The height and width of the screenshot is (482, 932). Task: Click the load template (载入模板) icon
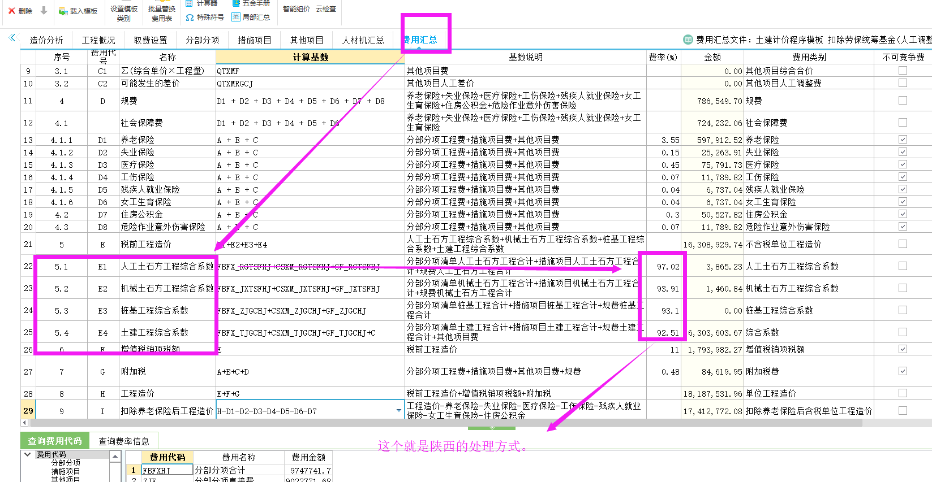pos(63,11)
